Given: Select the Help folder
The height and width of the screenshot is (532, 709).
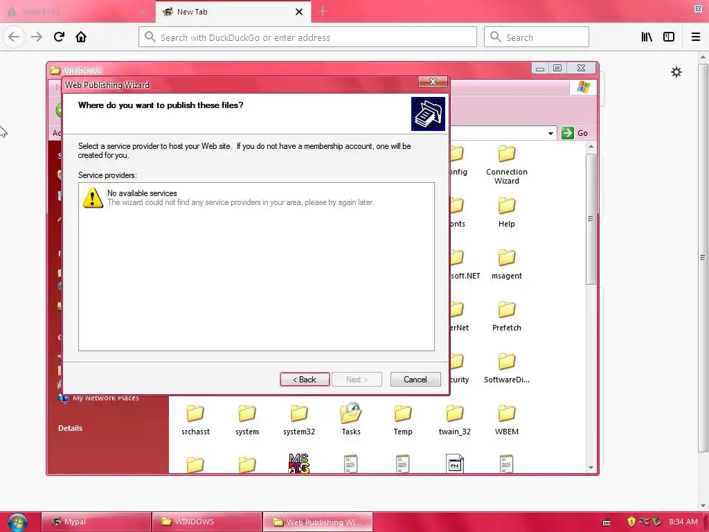Looking at the screenshot, I should point(506,212).
